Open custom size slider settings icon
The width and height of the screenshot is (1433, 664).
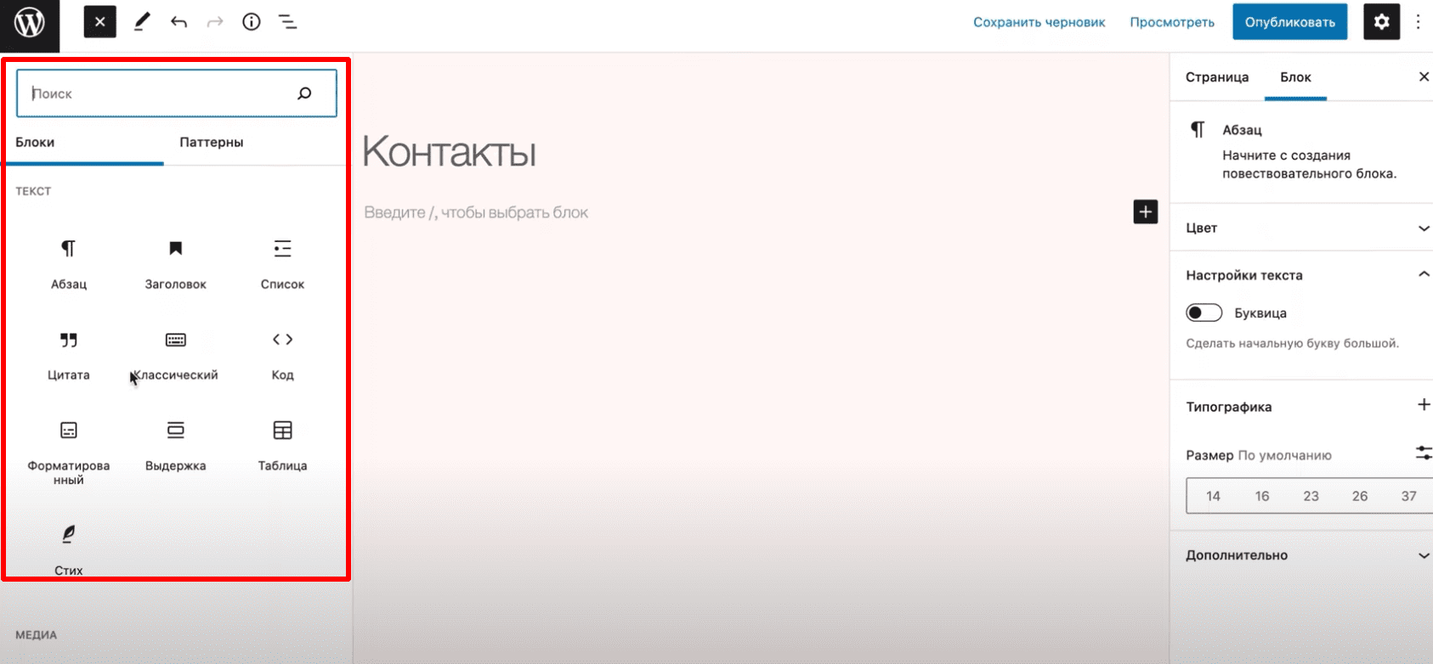click(1424, 453)
